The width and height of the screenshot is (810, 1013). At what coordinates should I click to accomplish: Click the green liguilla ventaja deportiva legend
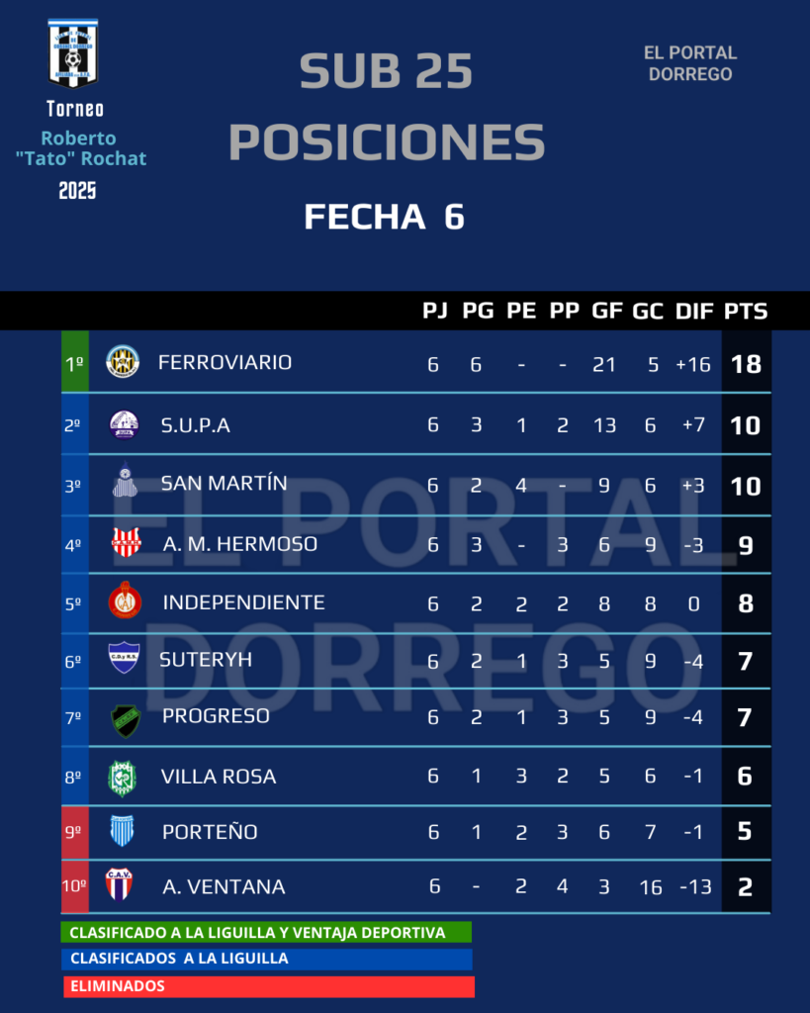(x=265, y=932)
